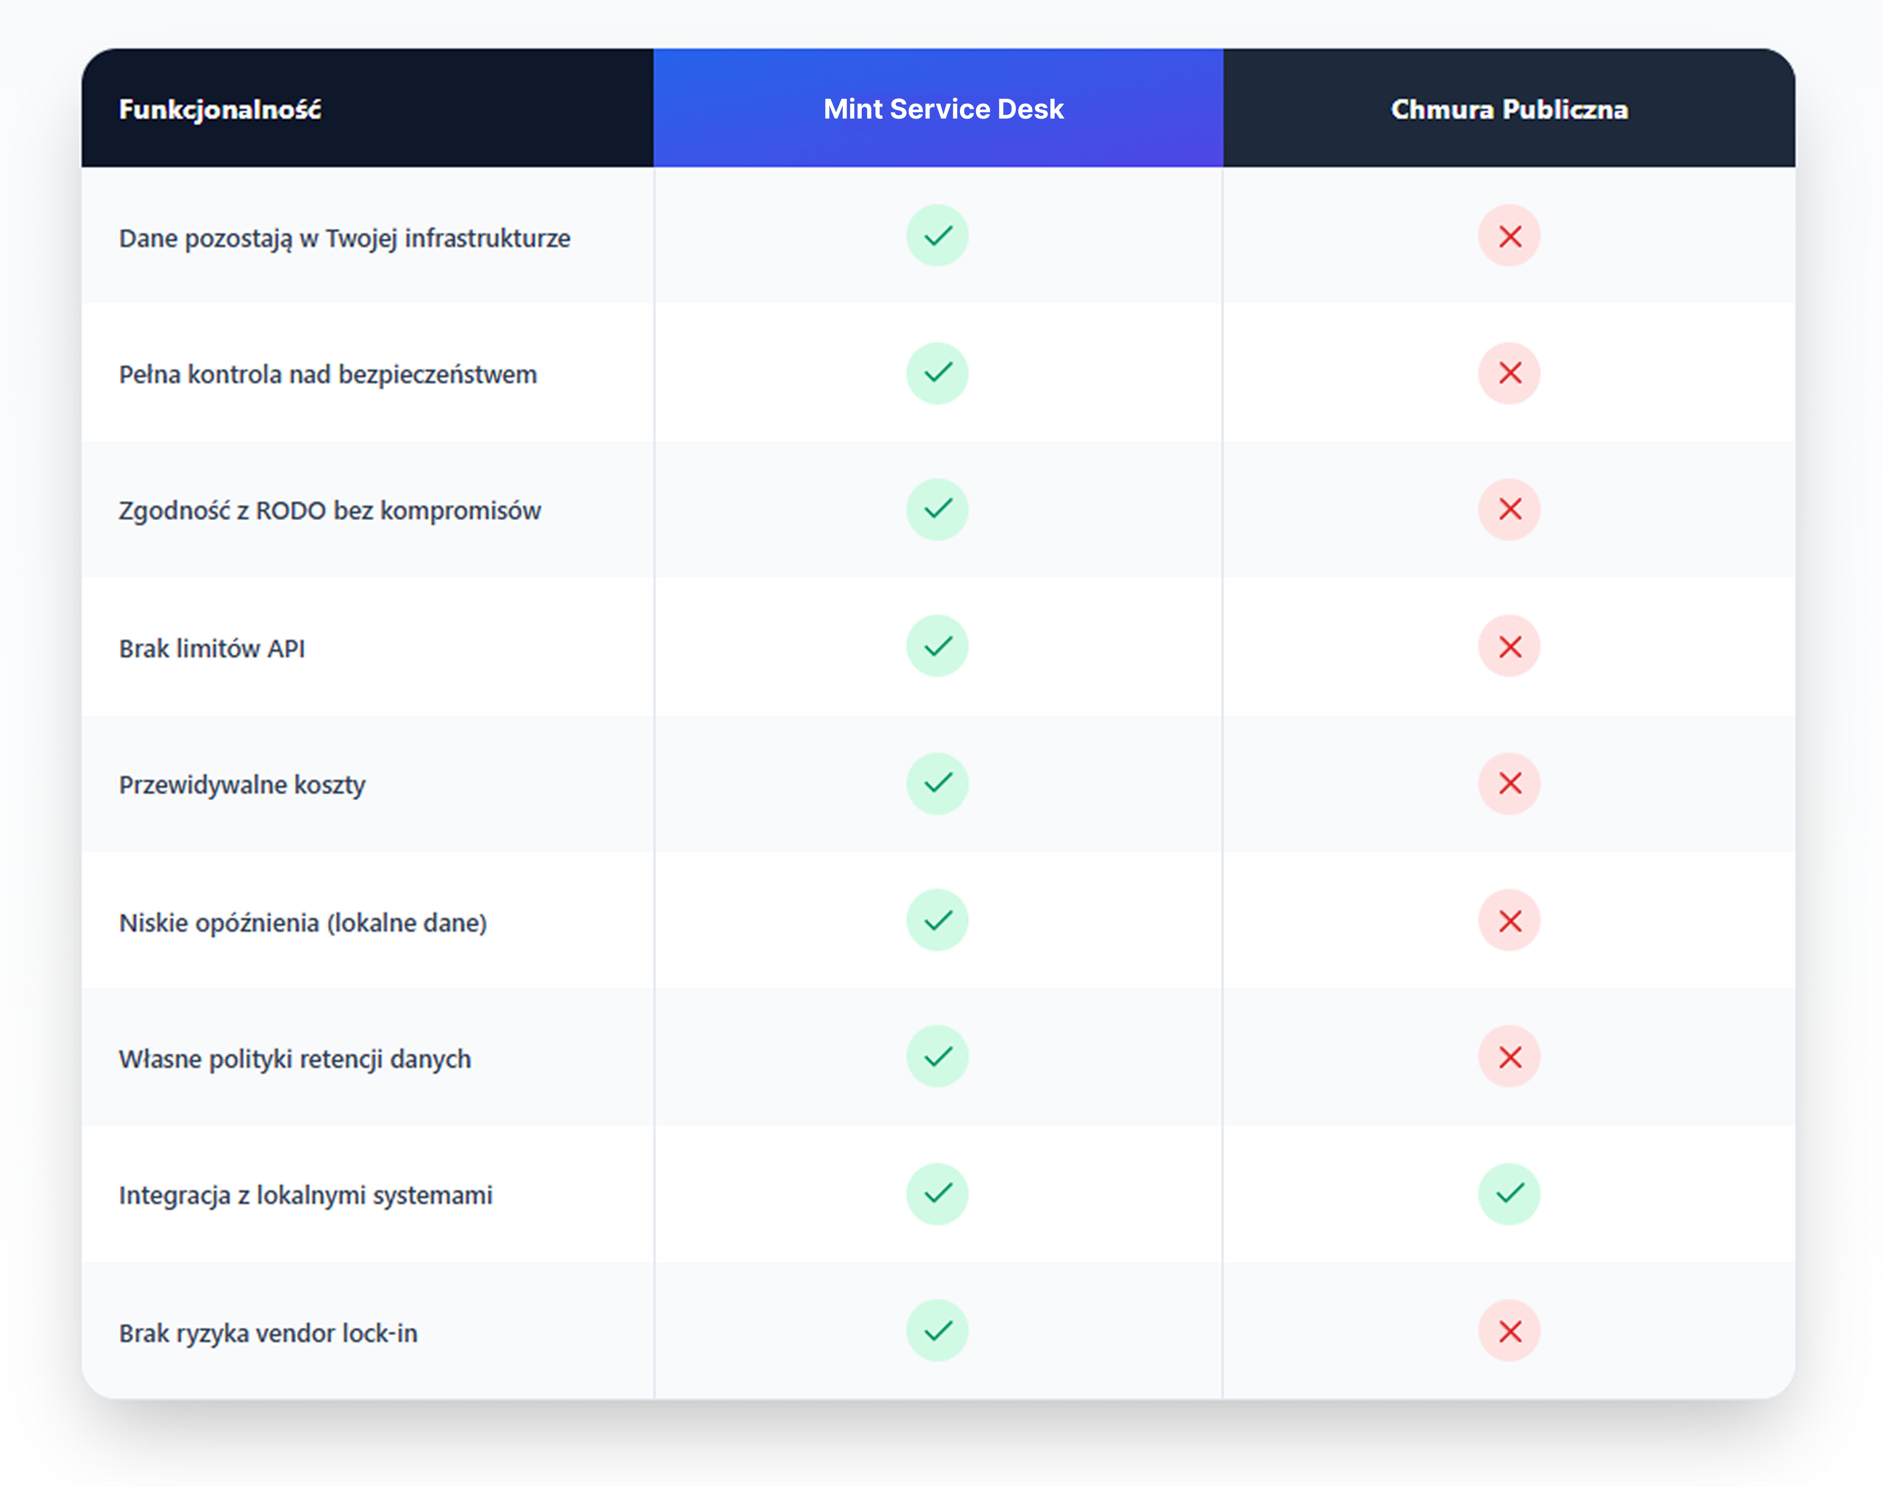
Task: Click the Przewidywalne koszty row label
Action: point(242,785)
